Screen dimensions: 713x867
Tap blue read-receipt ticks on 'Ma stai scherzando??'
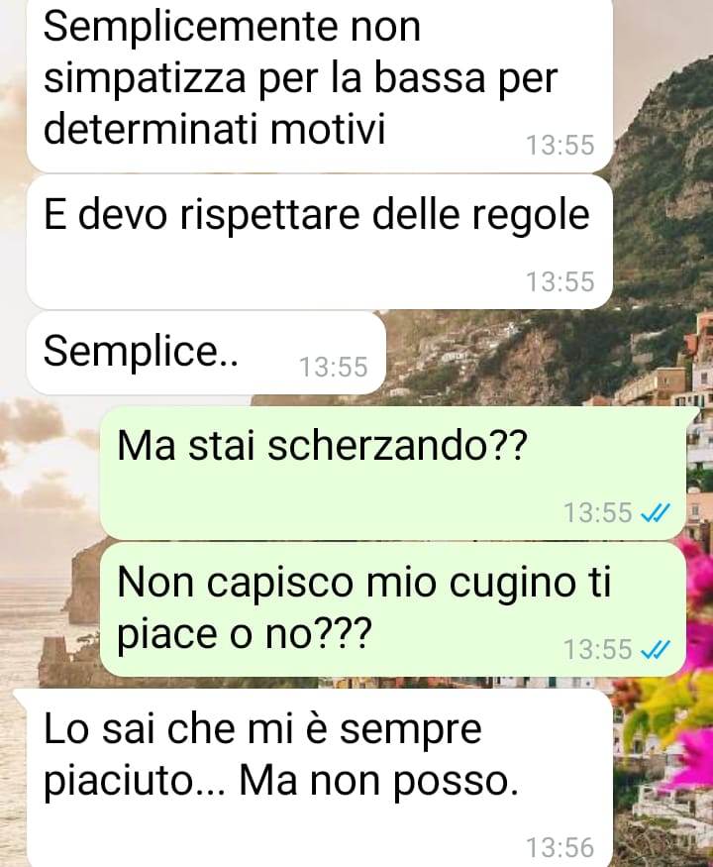655,513
